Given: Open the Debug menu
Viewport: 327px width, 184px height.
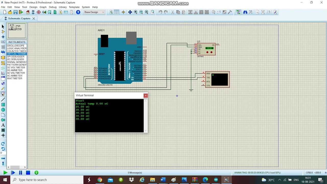Looking at the screenshot, I should pyautogui.click(x=53, y=7).
